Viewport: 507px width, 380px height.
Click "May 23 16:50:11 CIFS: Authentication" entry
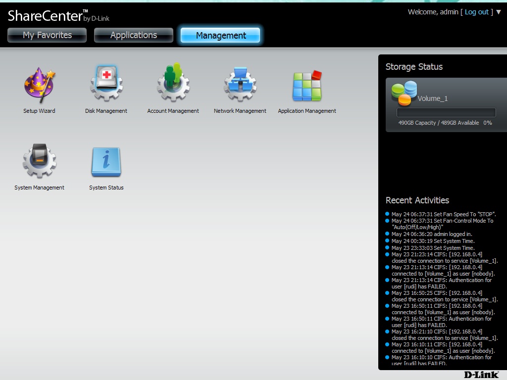(x=441, y=322)
